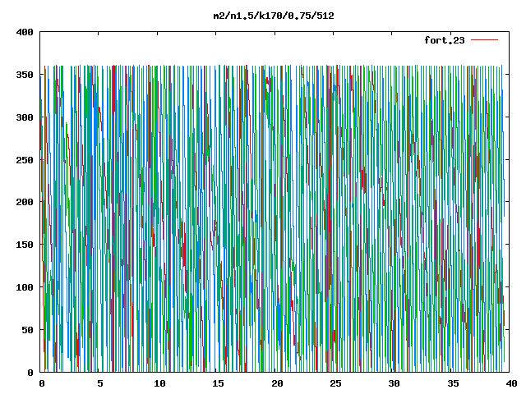Image resolution: width=526 pixels, height=394 pixels.
Task: Click x-axis label 20
Action: click(277, 383)
